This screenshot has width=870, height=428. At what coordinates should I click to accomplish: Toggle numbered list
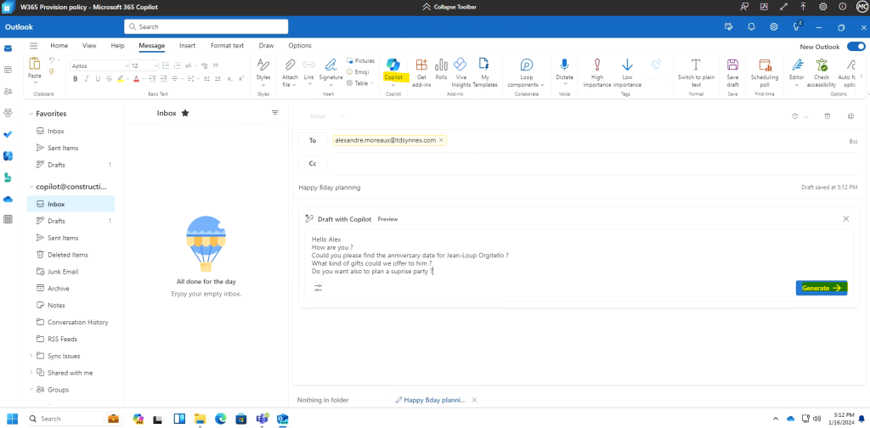177,65
